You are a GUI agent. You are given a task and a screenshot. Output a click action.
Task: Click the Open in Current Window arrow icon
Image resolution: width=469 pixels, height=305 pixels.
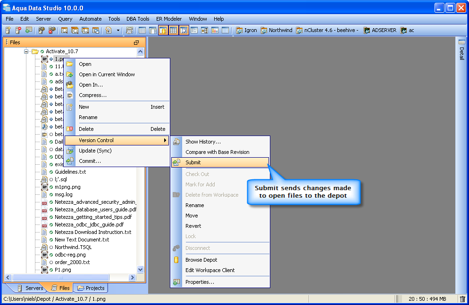point(70,74)
